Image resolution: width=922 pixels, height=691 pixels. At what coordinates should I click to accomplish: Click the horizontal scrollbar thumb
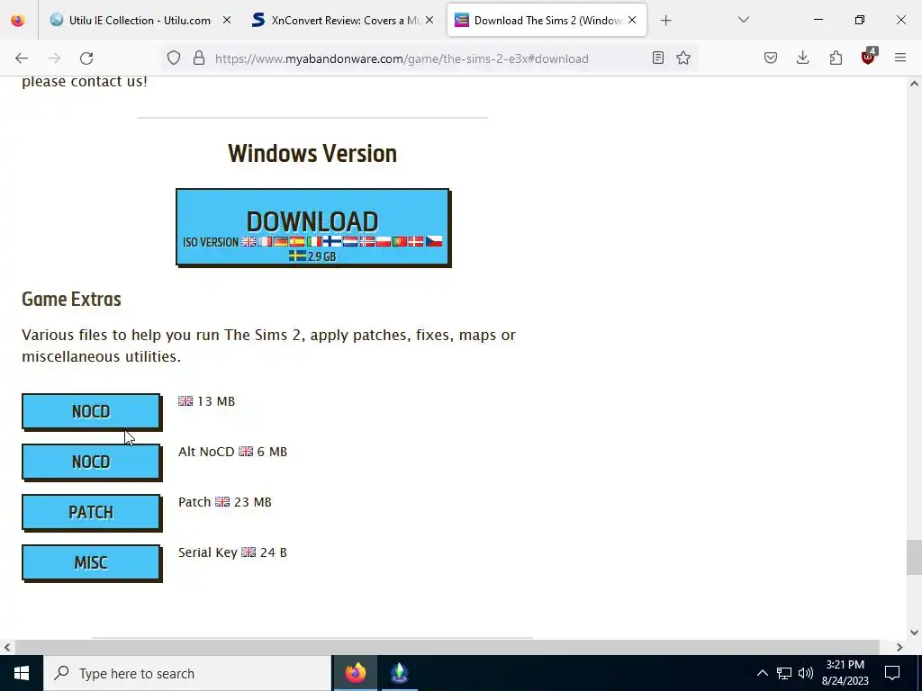(447, 647)
